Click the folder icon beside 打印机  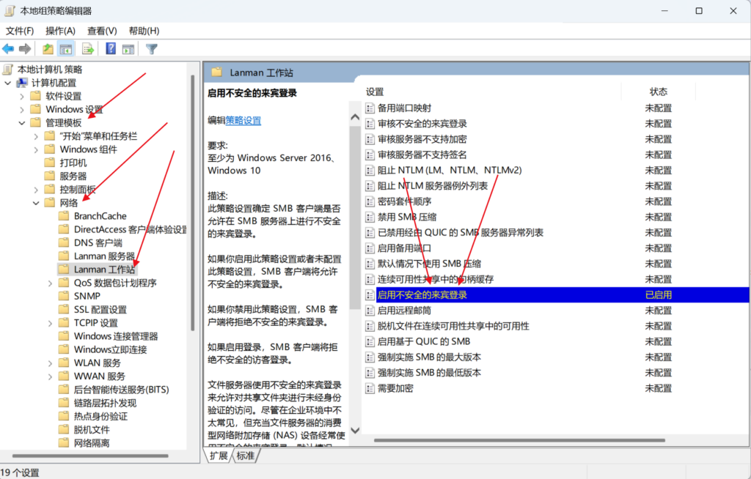[x=50, y=163]
